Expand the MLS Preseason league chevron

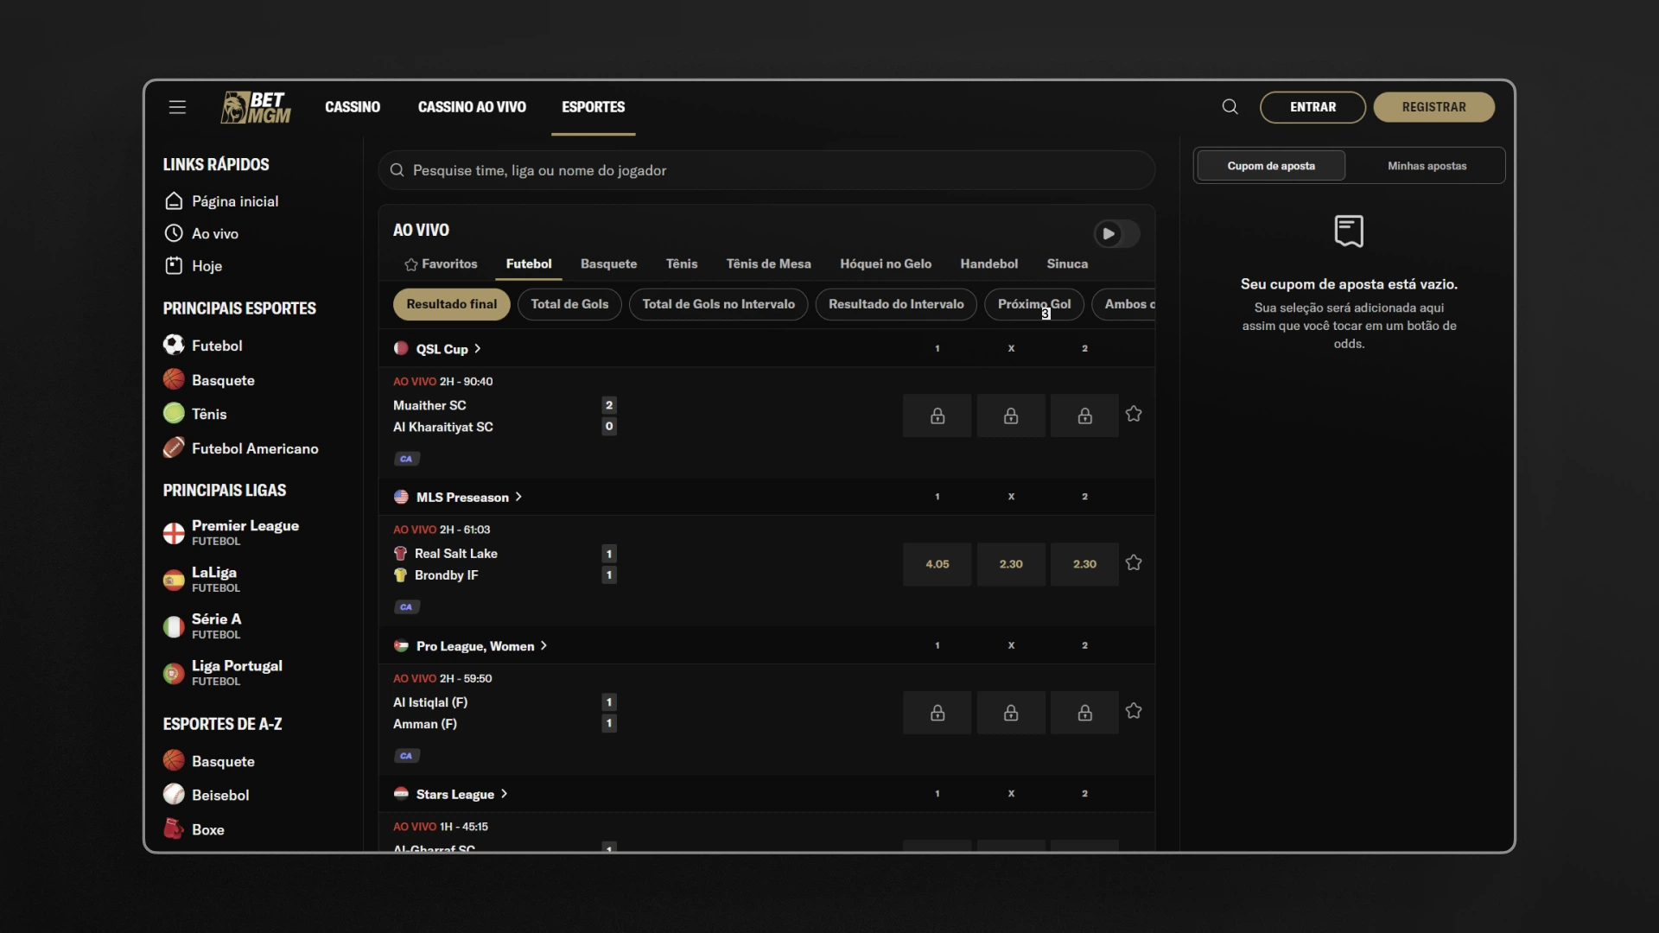pos(518,497)
